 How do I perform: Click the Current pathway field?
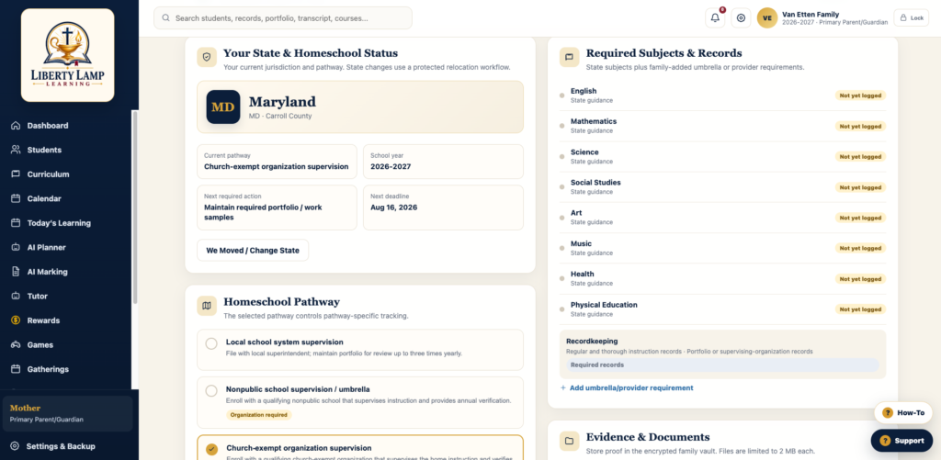(277, 162)
